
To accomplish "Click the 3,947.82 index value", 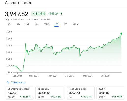I will coord(17,14).
